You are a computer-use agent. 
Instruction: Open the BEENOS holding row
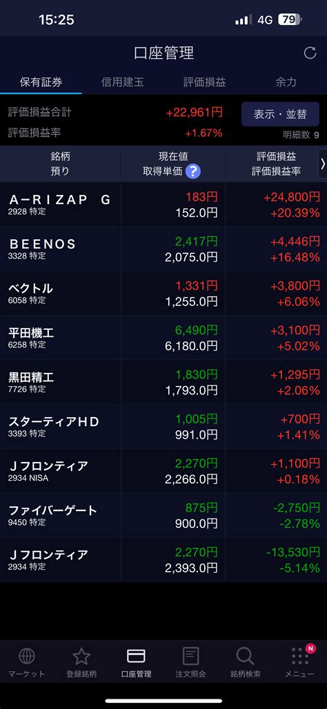[163, 249]
